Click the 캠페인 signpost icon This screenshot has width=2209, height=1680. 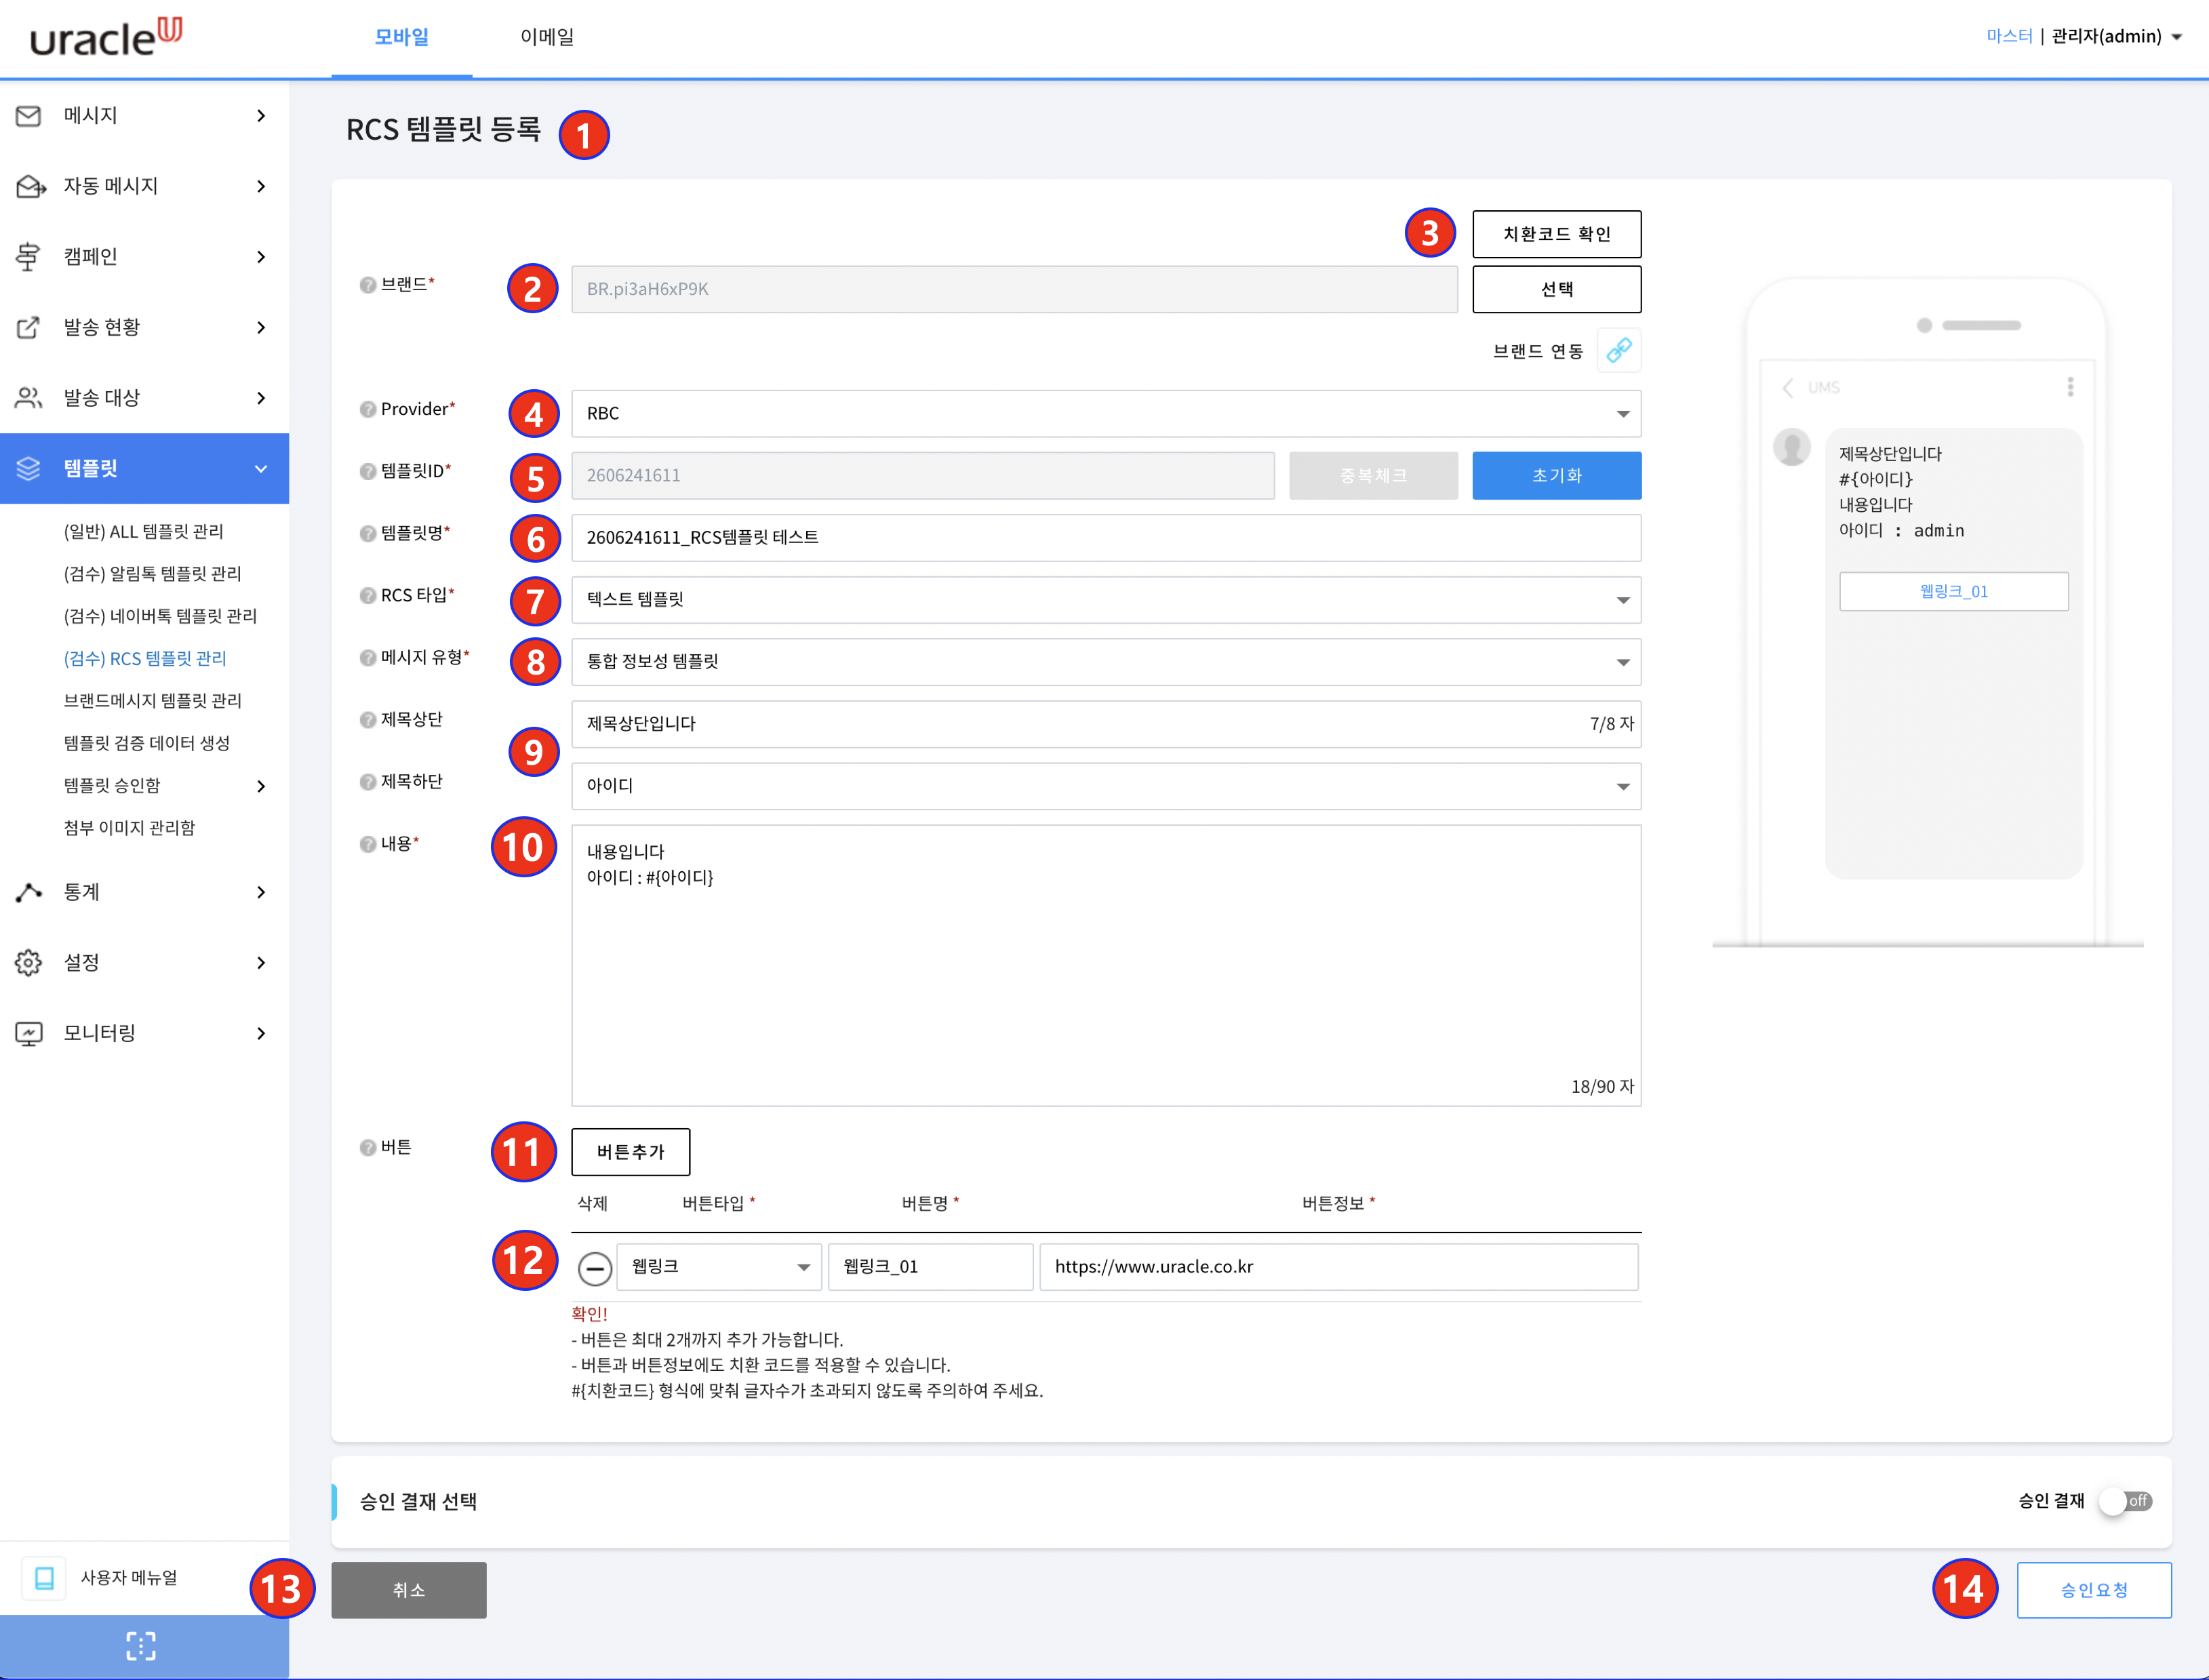[x=29, y=257]
